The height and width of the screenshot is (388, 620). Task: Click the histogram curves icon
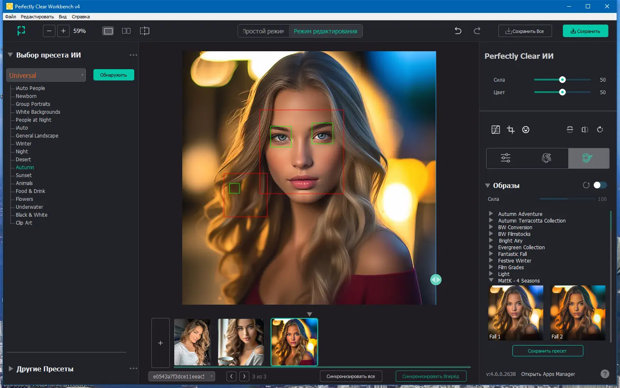496,130
